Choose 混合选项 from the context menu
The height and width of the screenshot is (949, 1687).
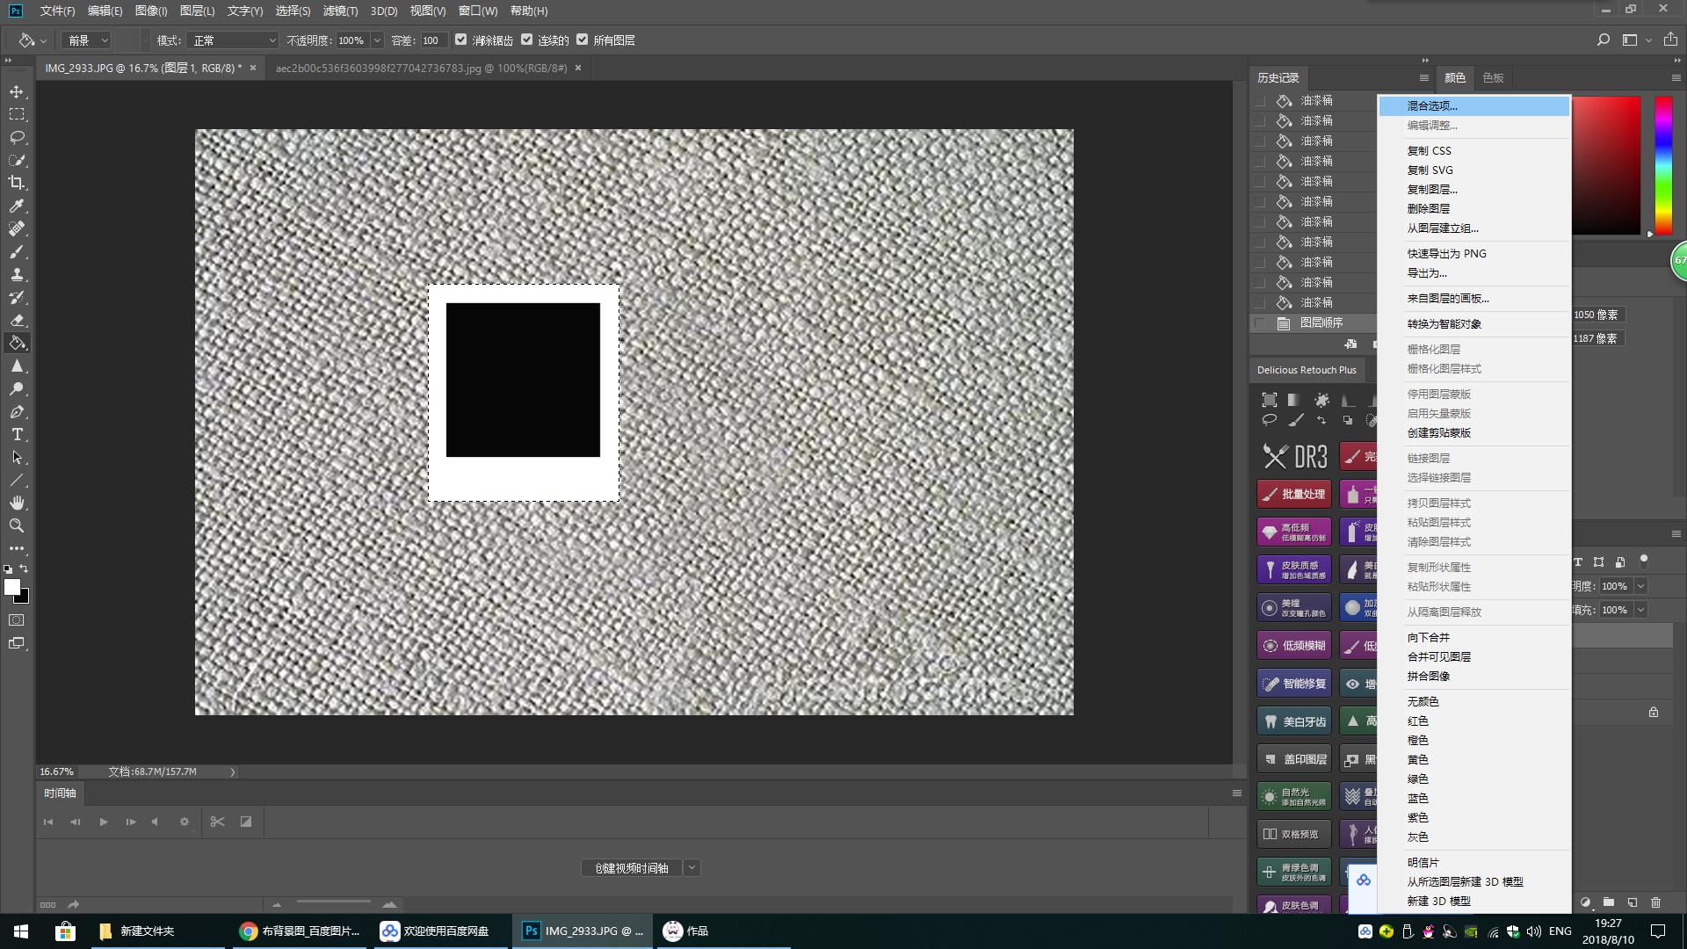1432,105
